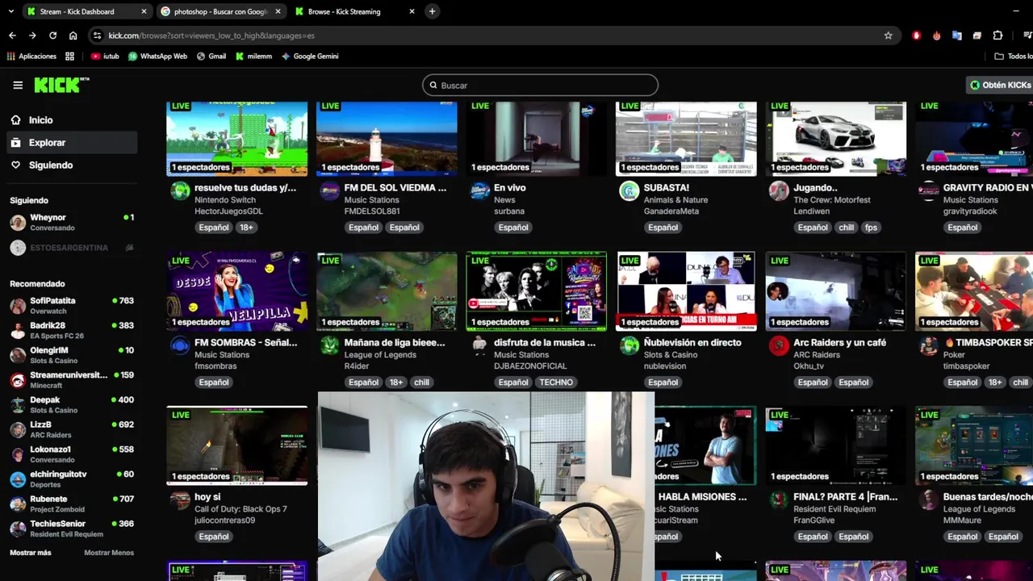Open Deepak recommended channel
This screenshot has width=1033, height=581.
click(72, 404)
